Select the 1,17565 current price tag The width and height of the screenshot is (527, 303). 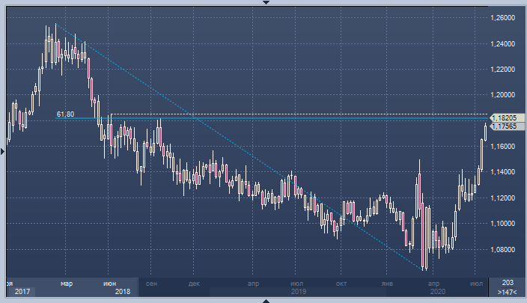coord(504,126)
